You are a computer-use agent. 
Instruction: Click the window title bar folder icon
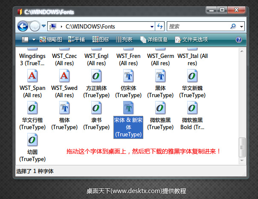pos(20,12)
